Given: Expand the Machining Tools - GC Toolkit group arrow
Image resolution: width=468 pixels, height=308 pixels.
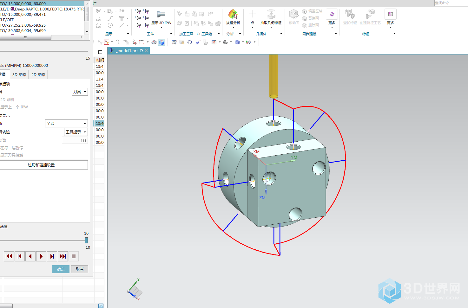Looking at the screenshot, I should (x=219, y=34).
